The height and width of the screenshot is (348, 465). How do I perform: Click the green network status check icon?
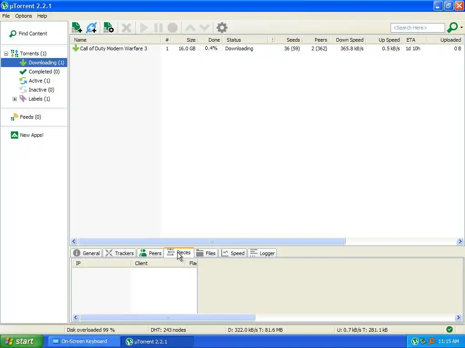point(450,330)
